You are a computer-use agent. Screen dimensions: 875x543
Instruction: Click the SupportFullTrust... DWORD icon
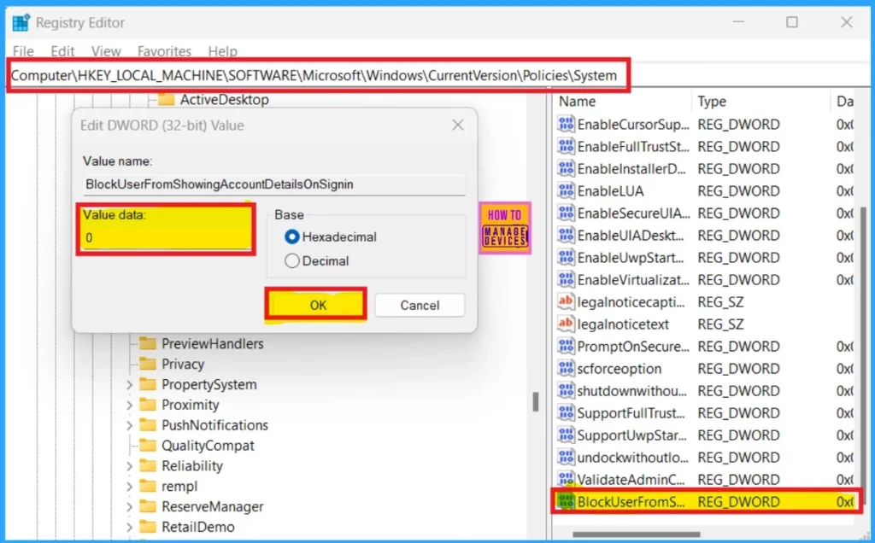pos(566,413)
